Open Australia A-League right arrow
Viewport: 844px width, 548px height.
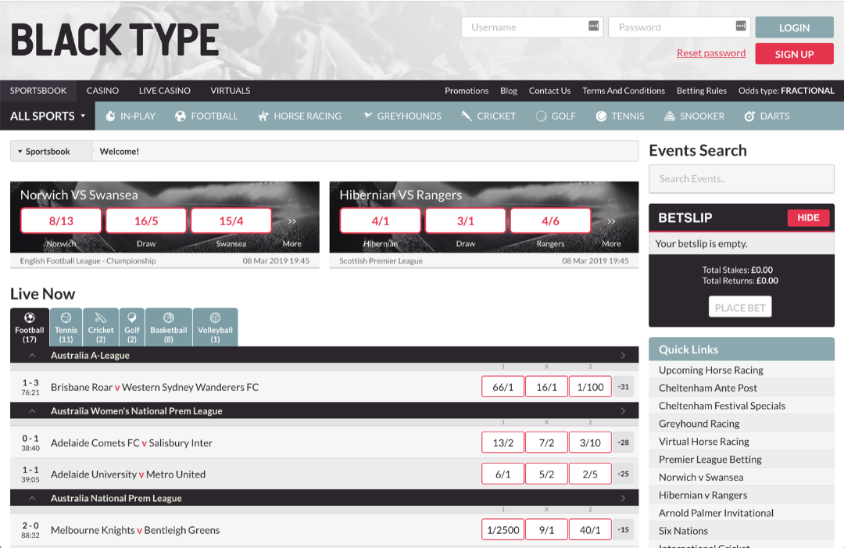pos(623,355)
